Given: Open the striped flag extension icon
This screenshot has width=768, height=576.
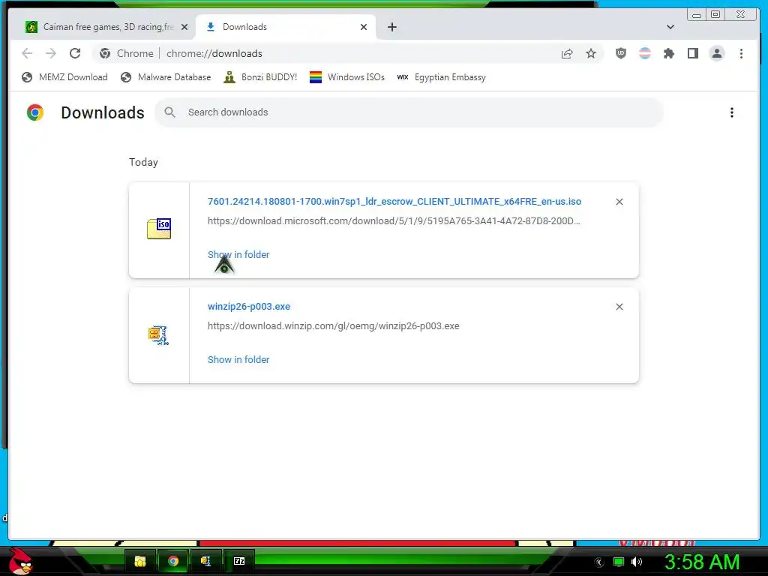Looking at the screenshot, I should point(645,53).
